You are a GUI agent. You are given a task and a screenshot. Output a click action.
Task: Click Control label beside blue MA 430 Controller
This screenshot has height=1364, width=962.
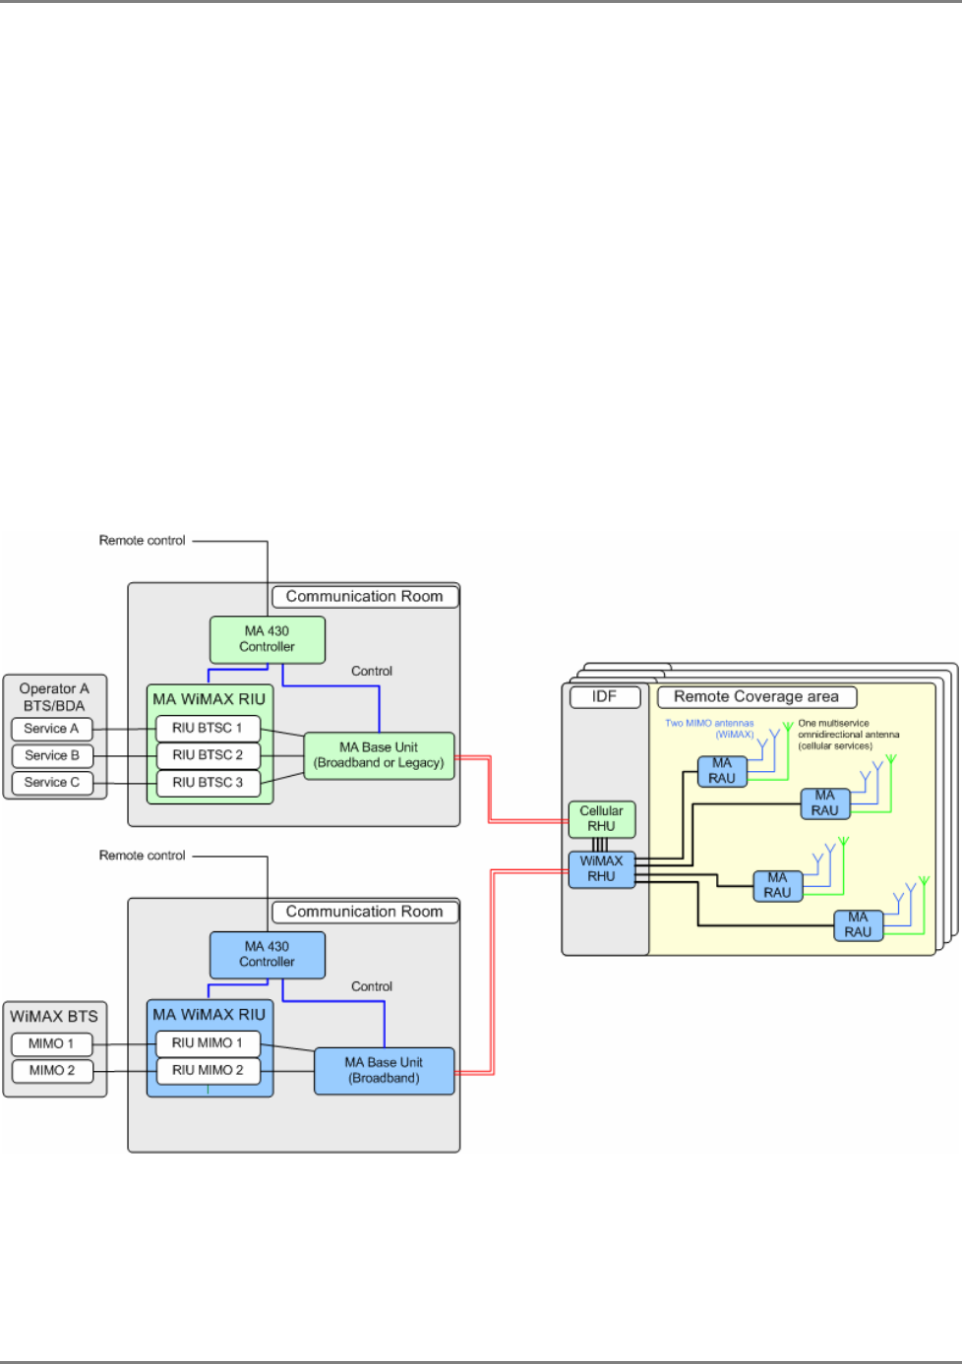tap(372, 986)
